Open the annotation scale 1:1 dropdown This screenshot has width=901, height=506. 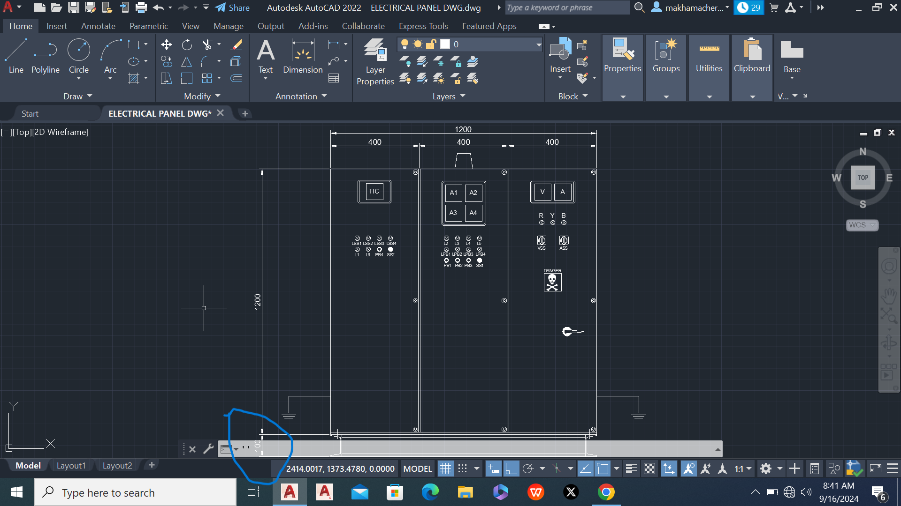[x=747, y=468]
